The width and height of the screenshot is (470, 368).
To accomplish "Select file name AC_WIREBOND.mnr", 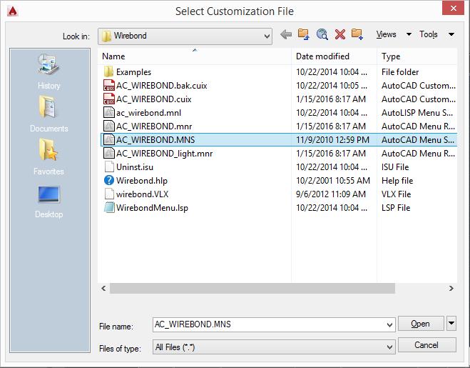I will click(154, 126).
